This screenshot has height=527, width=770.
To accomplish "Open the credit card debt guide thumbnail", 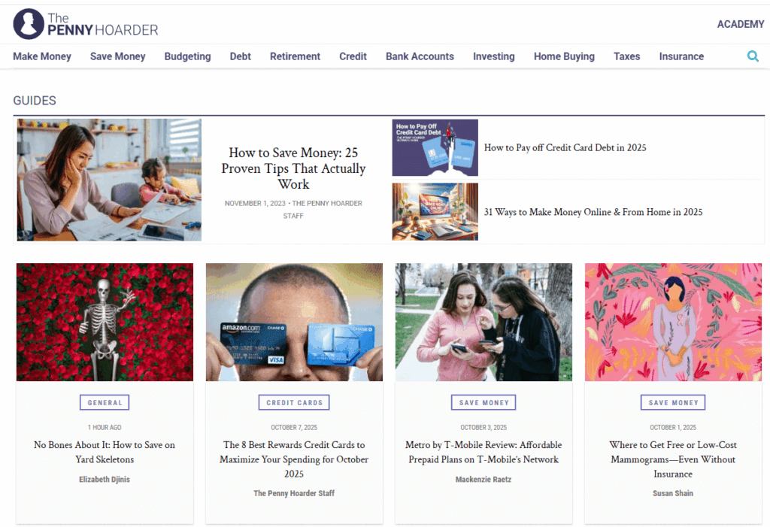I will [x=435, y=147].
